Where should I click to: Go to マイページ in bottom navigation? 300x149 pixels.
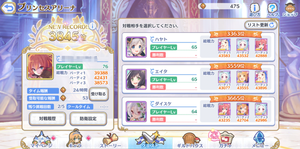click(41, 140)
